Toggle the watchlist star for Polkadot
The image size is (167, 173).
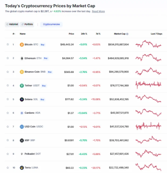pos(8,154)
